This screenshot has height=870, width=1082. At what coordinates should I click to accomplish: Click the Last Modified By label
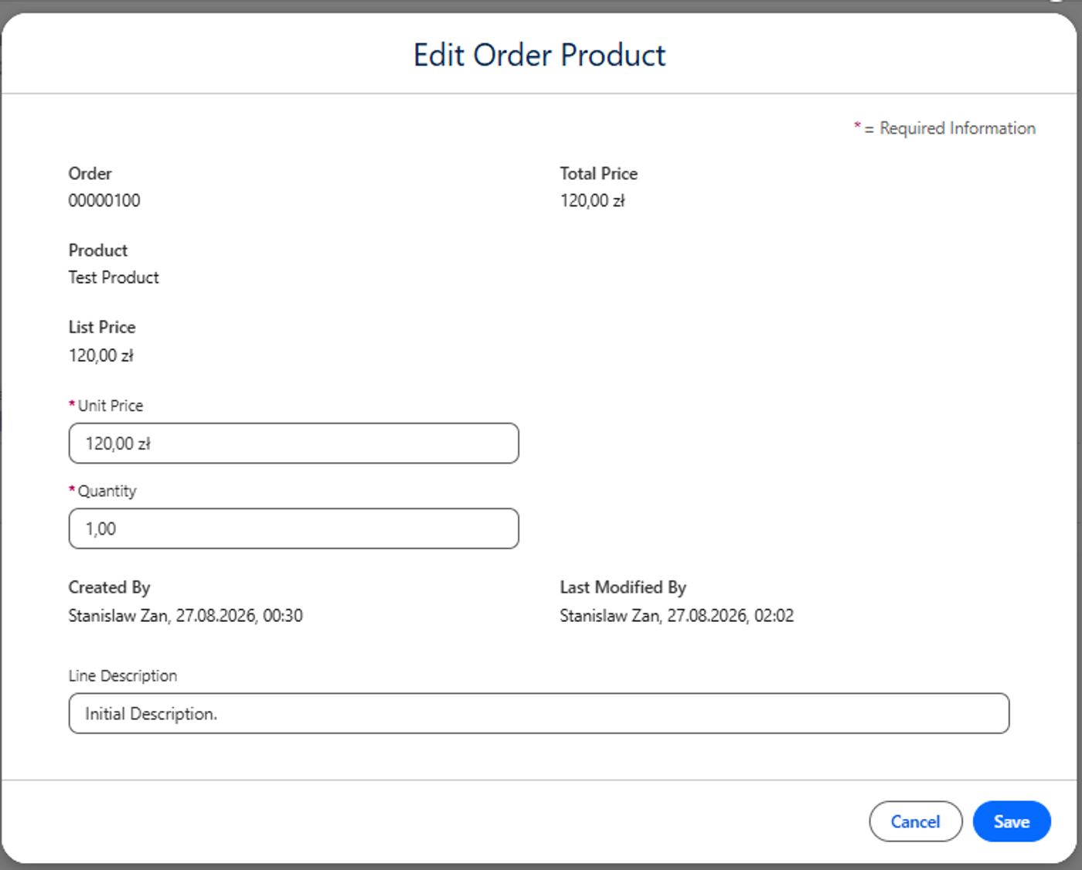point(623,588)
